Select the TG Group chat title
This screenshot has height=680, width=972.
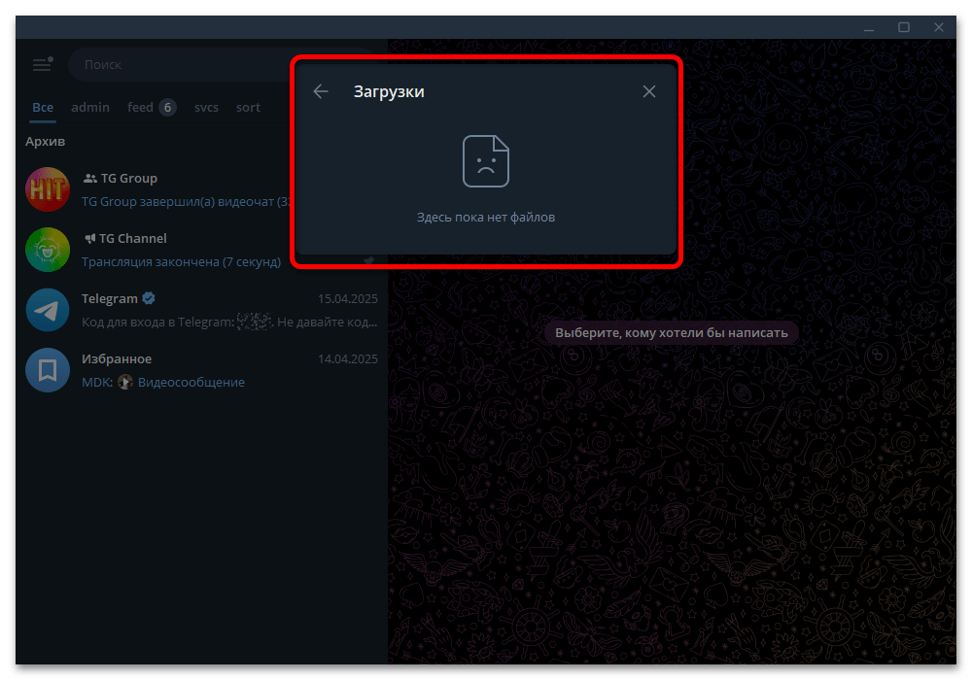[x=129, y=179]
